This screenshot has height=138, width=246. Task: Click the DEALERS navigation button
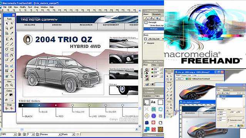(x=30, y=25)
